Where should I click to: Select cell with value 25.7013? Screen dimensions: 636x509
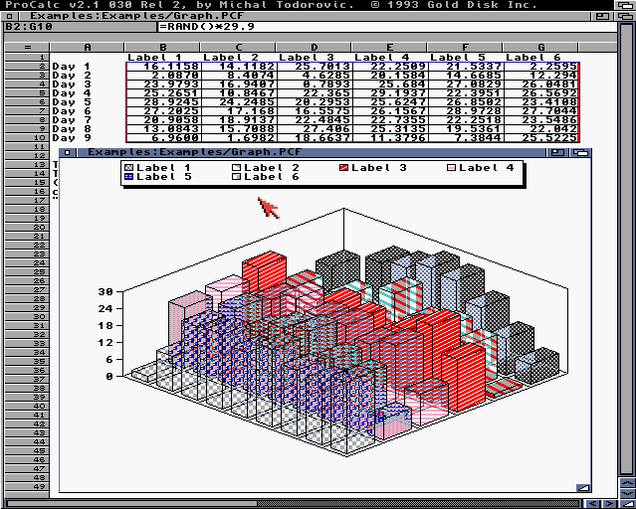click(315, 67)
